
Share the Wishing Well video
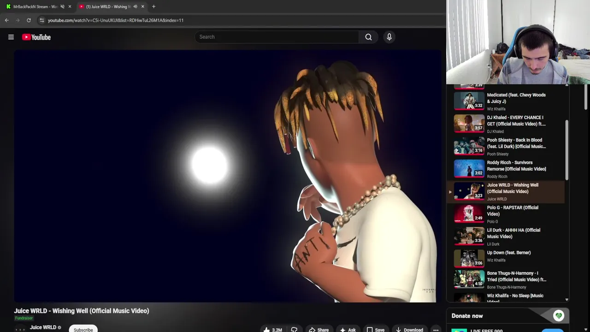(x=319, y=330)
